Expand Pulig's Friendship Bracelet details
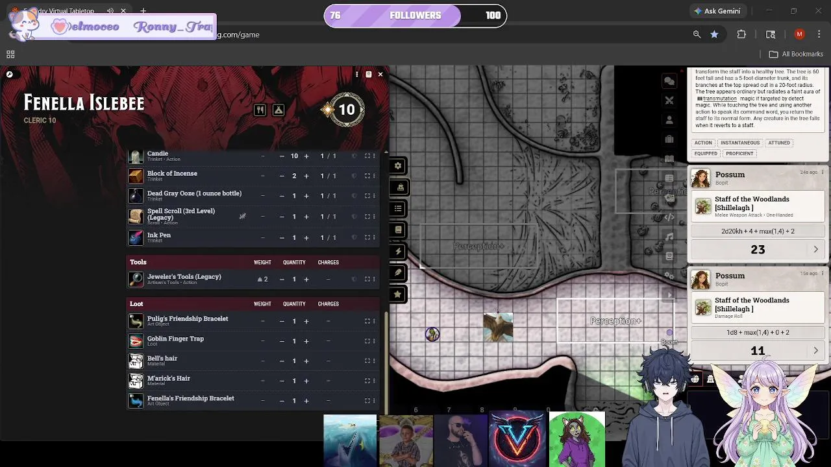 (367, 321)
